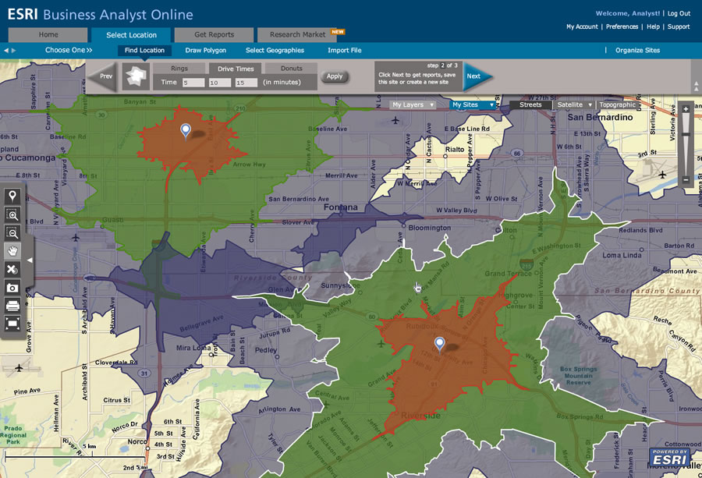
Task: Click the Apply button
Action: pyautogui.click(x=335, y=76)
